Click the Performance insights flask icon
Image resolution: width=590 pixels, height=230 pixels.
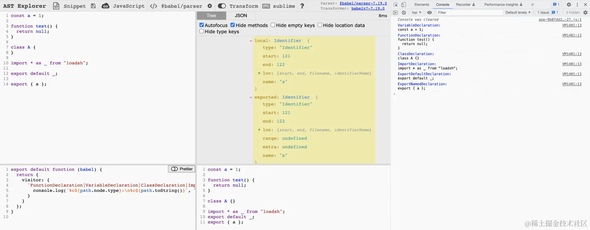coord(522,5)
